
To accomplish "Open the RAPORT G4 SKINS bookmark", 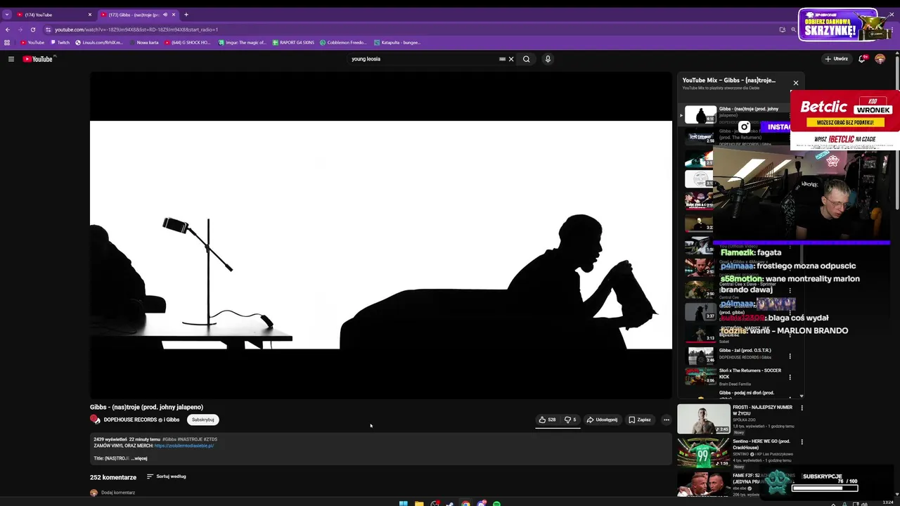I will pos(293,42).
